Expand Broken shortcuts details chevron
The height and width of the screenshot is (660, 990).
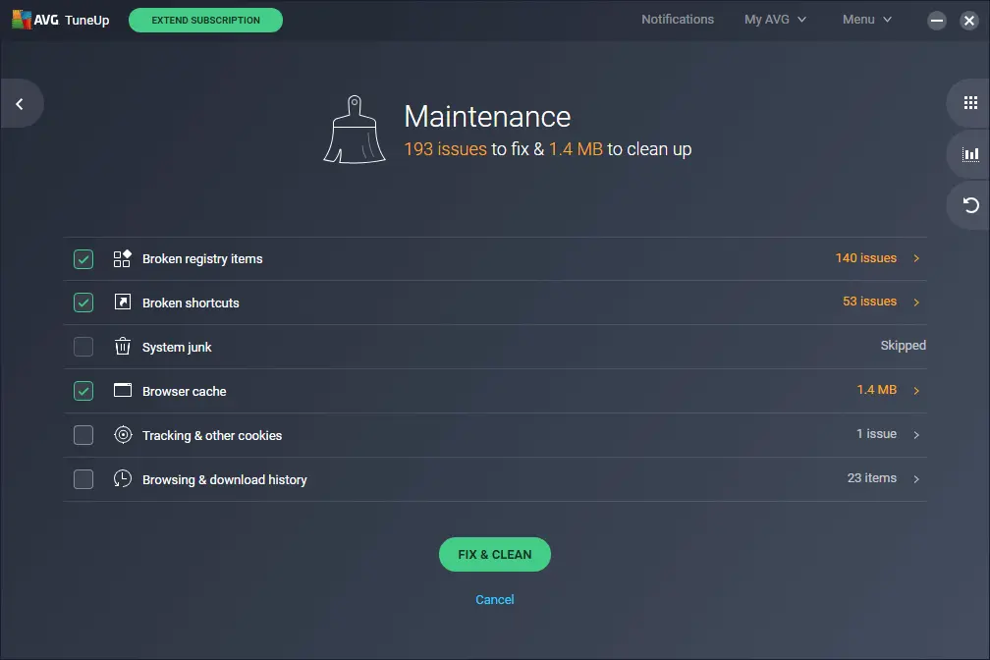916,302
